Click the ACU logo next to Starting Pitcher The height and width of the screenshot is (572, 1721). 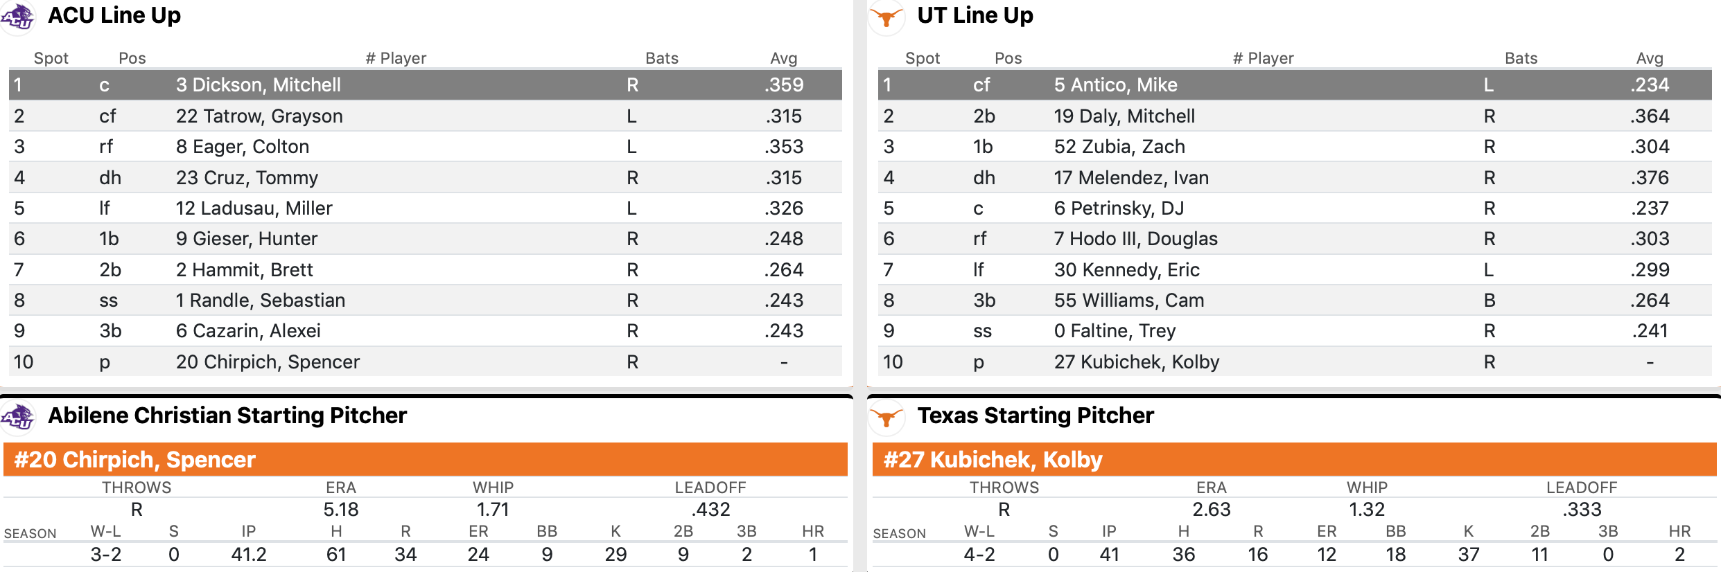tap(18, 417)
